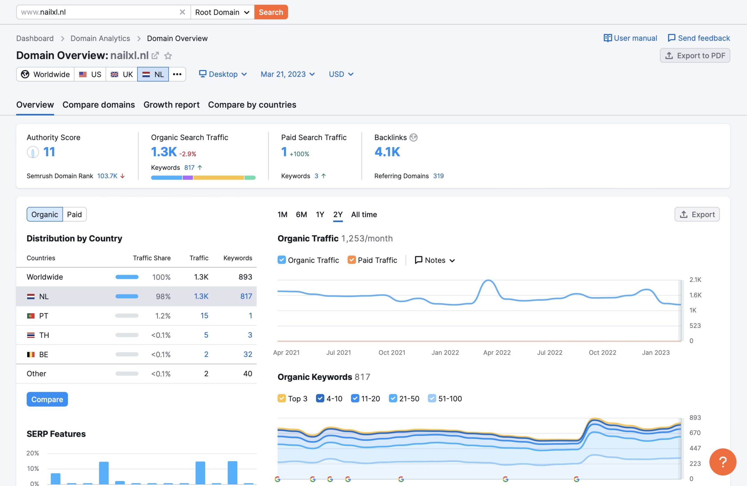Image resolution: width=747 pixels, height=486 pixels.
Task: Click the User manual book icon
Action: (x=608, y=38)
